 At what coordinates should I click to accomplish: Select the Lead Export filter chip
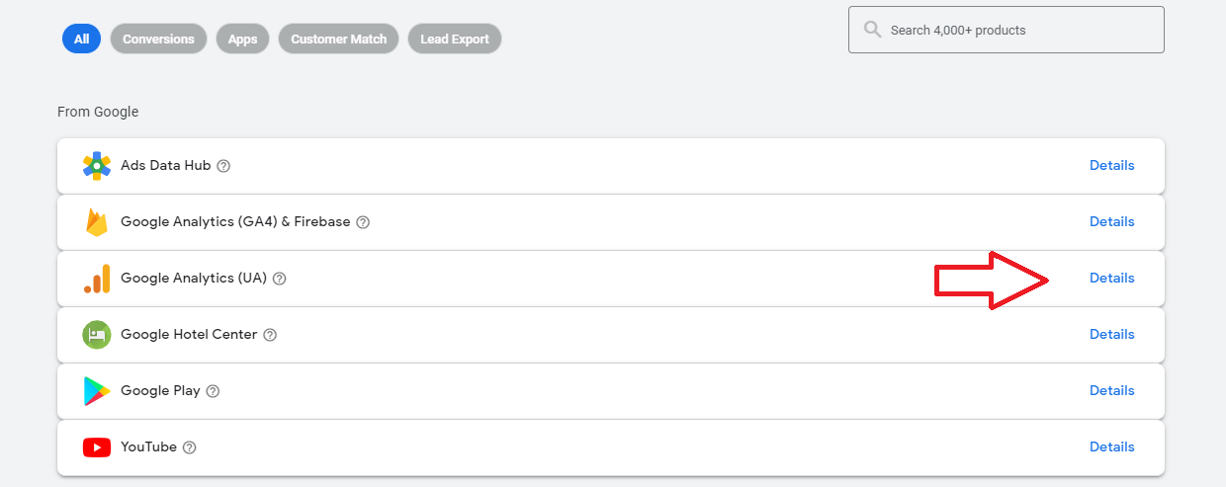[x=455, y=39]
